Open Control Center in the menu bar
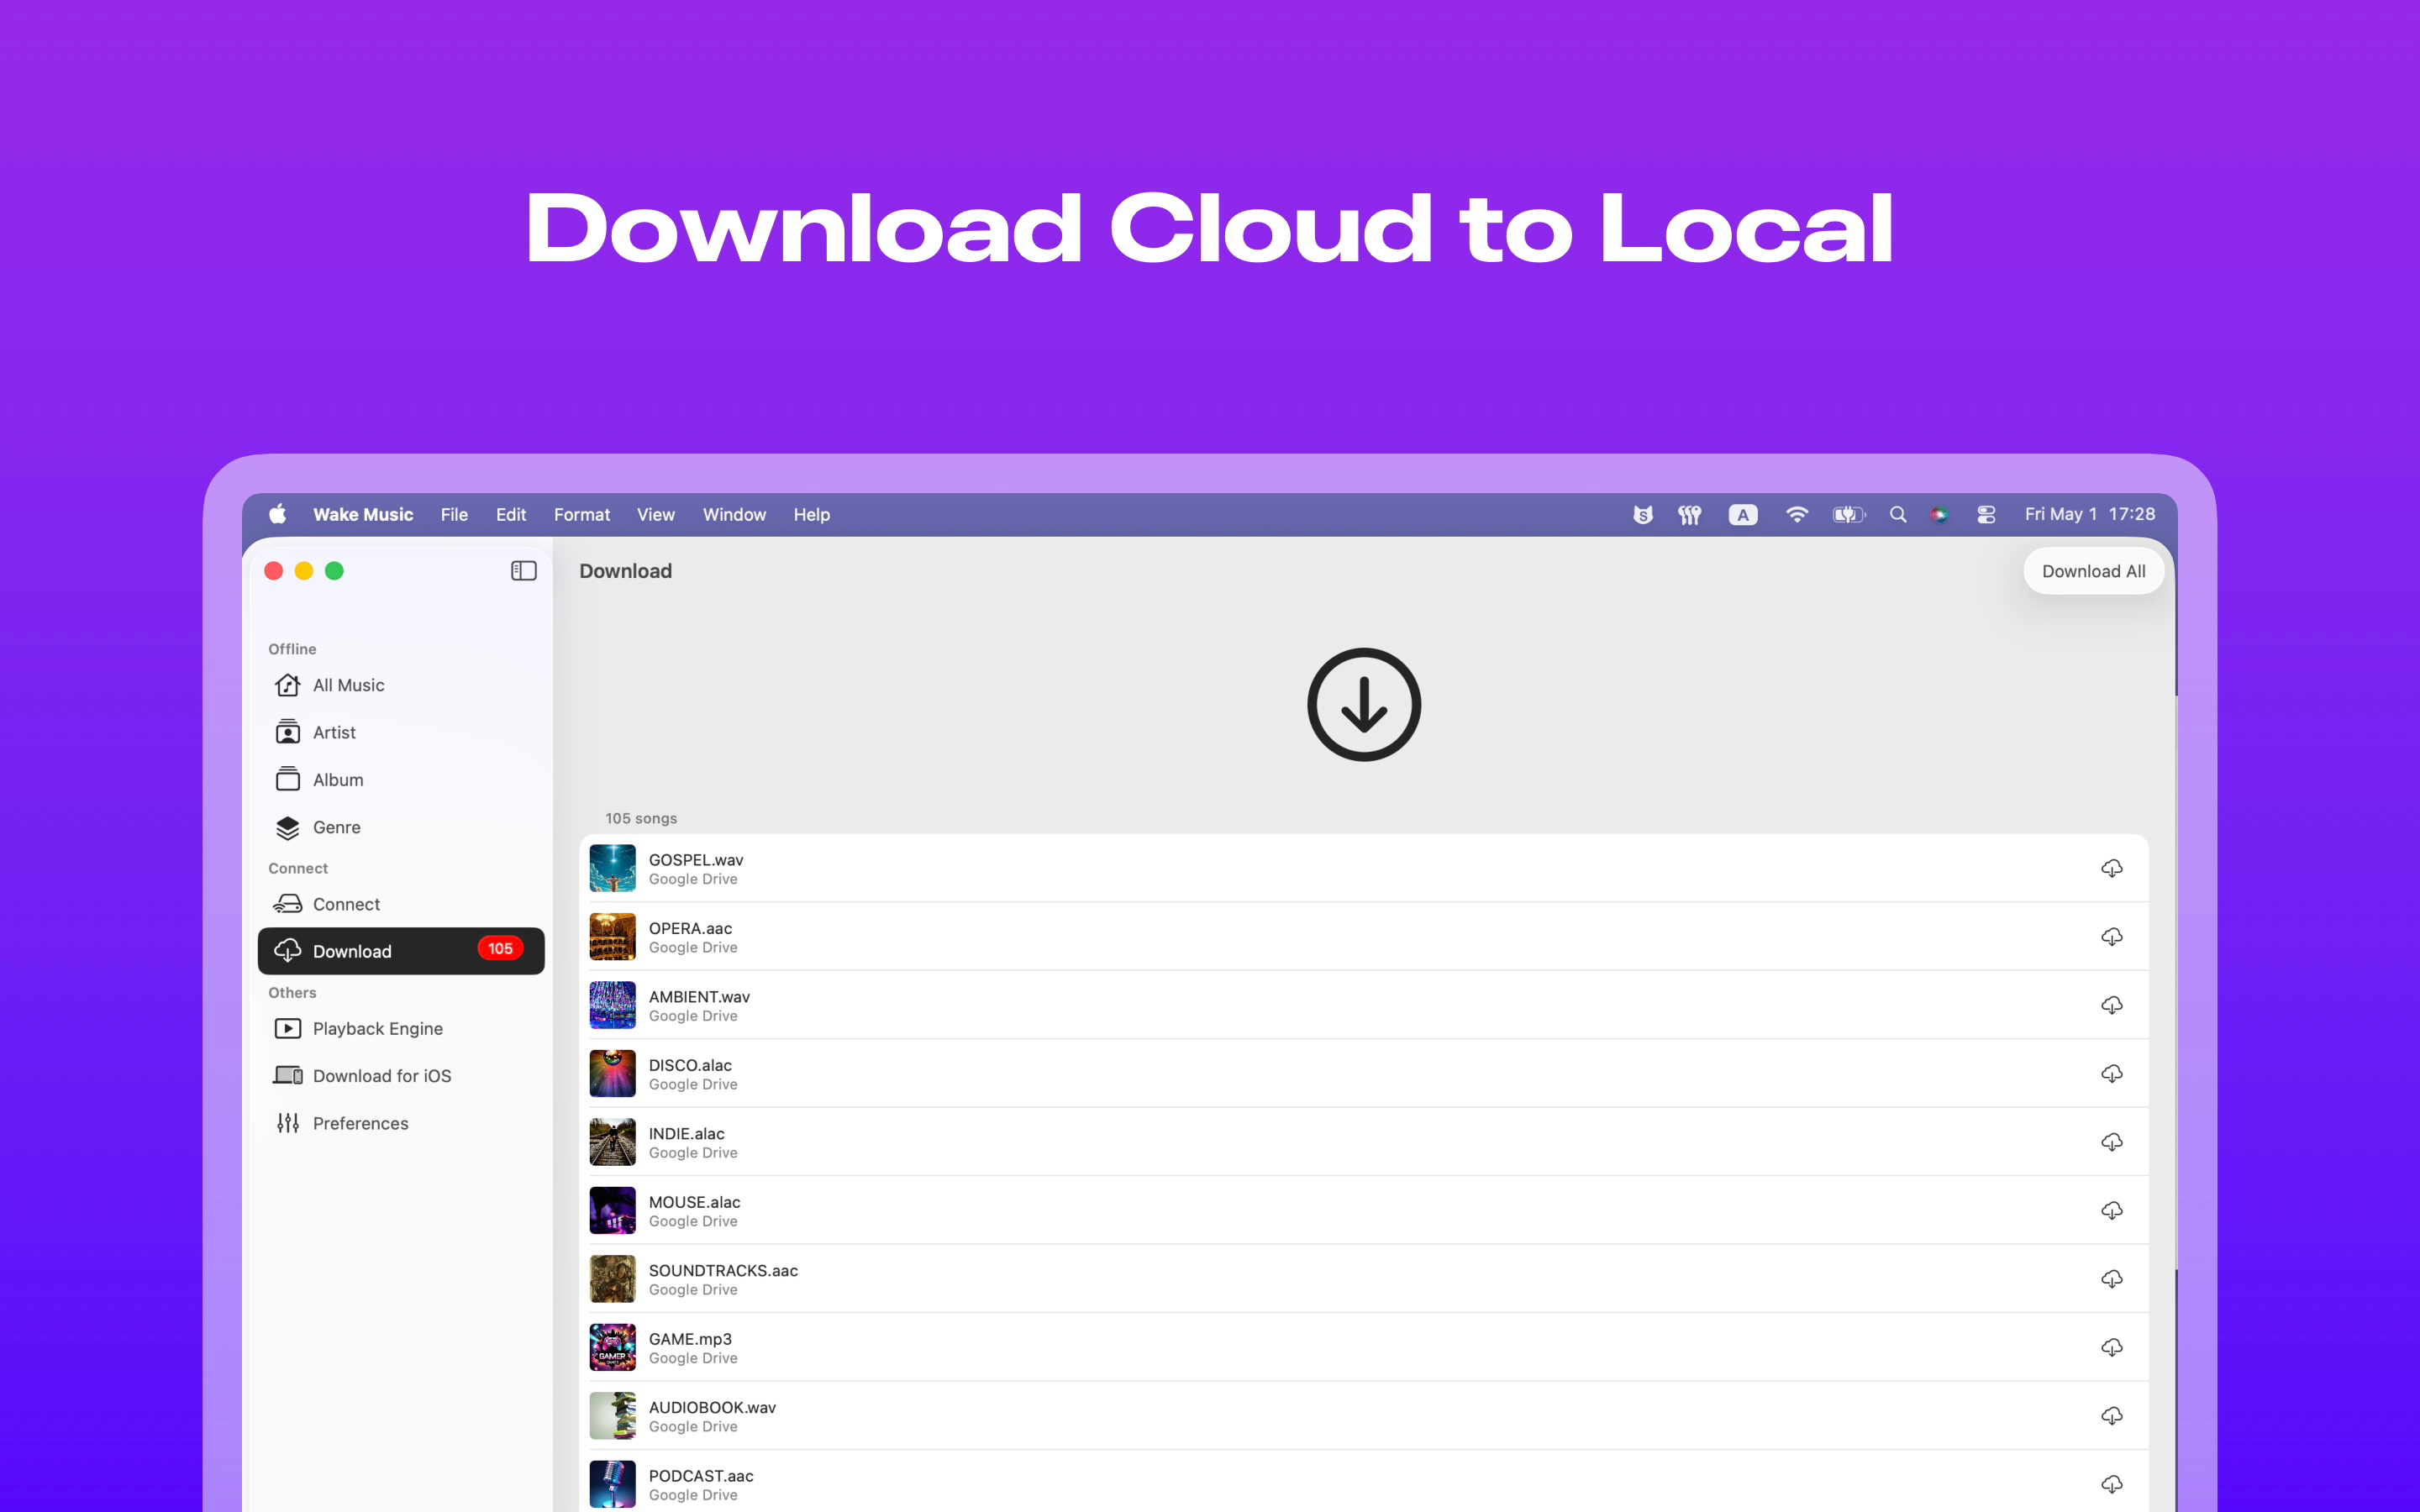This screenshot has width=2420, height=1512. pos(1986,514)
